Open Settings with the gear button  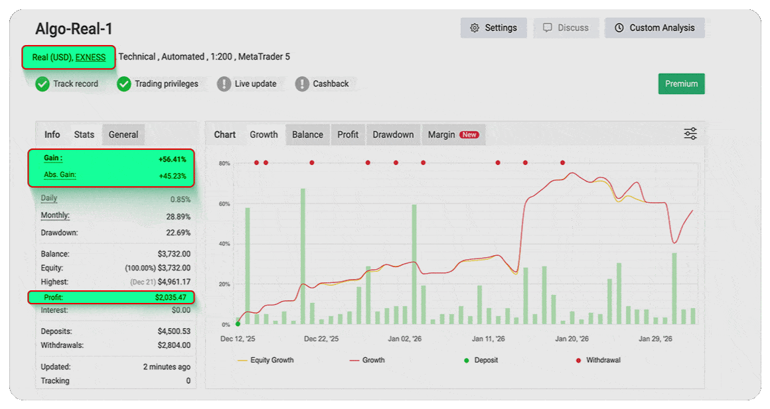pos(493,28)
